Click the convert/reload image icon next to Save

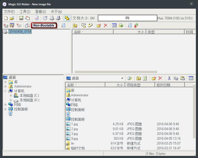tap(27, 18)
